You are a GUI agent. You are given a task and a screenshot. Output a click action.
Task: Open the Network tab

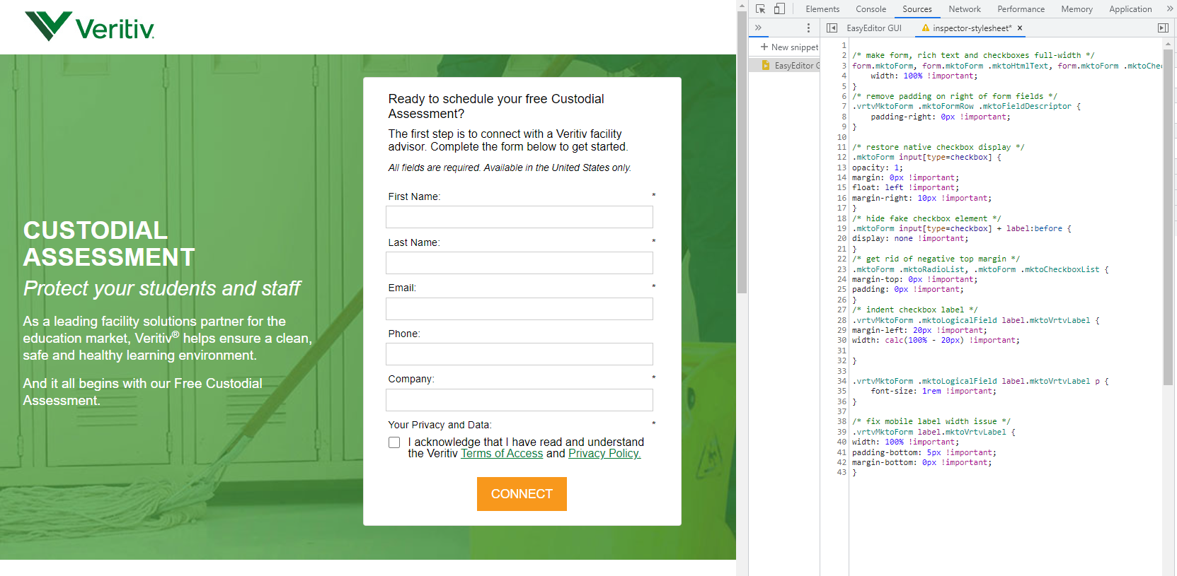pos(965,9)
